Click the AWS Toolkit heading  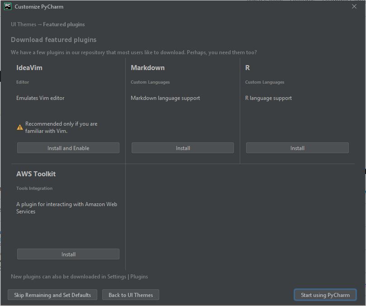click(x=36, y=174)
